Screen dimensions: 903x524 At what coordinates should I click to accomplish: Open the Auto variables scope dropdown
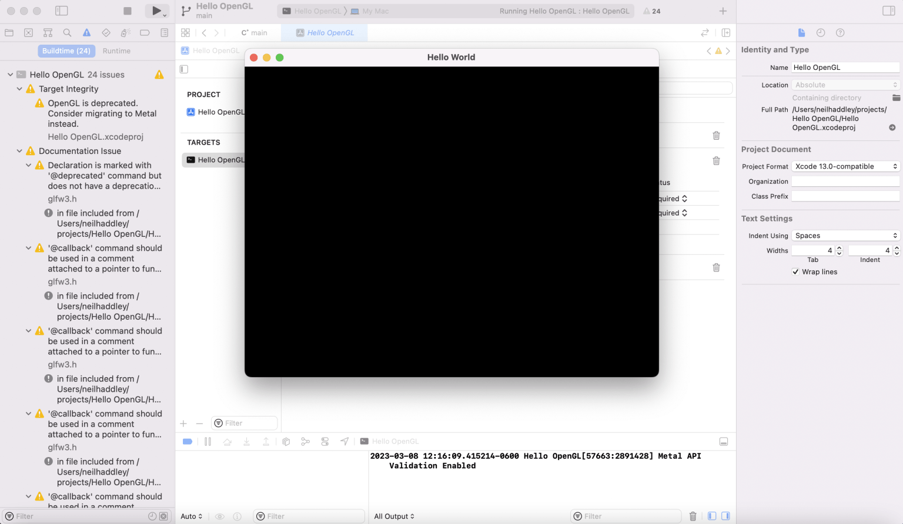point(192,516)
